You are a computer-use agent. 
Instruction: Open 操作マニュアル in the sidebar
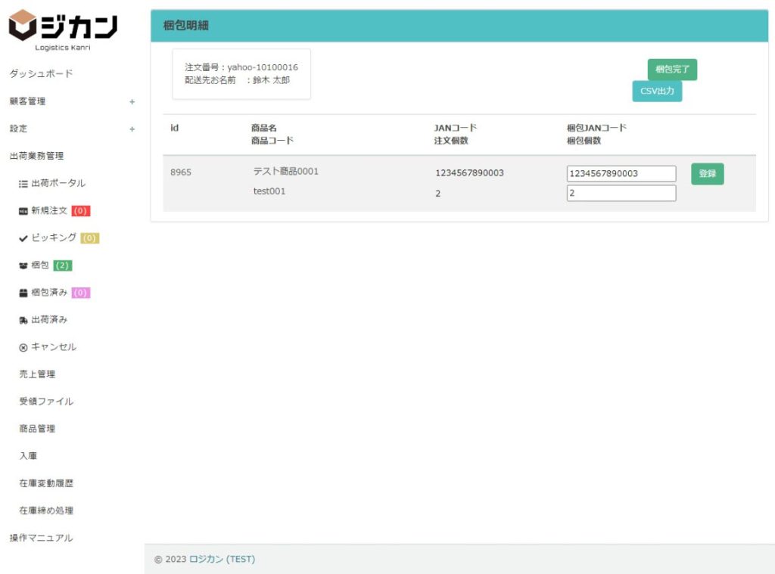[x=41, y=538]
